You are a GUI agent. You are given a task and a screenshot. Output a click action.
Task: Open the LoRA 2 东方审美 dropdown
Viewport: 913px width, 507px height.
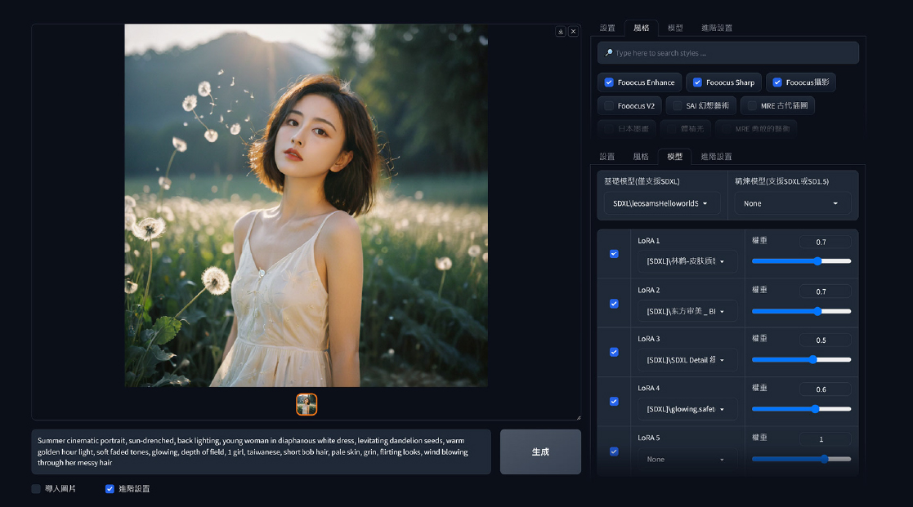687,312
